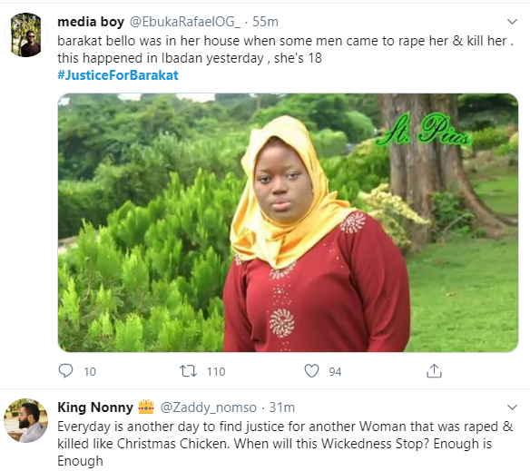This screenshot has height=471, width=530.
Task: Open the 55m timestamp permalink
Action: pos(265,22)
